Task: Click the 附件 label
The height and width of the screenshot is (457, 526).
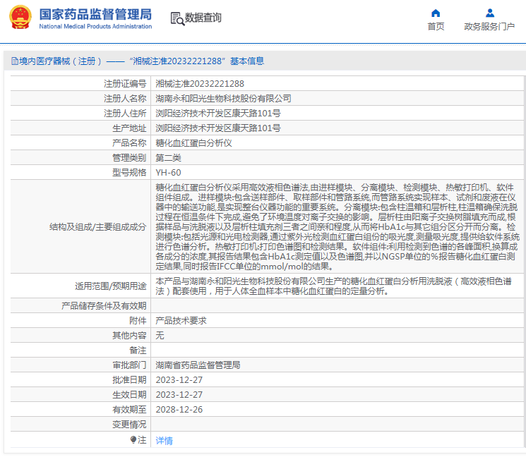Action: point(138,320)
